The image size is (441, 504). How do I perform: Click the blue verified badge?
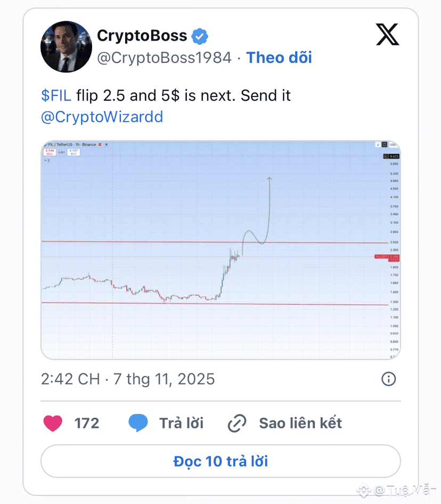pos(200,36)
